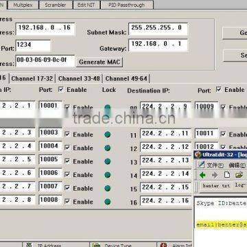Click the Generate MAC button
Image resolution: width=247 pixels, height=247 pixels.
coord(99,62)
